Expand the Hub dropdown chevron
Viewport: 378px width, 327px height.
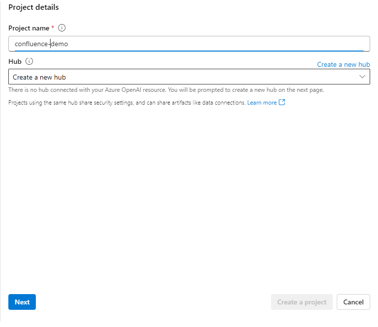click(362, 77)
